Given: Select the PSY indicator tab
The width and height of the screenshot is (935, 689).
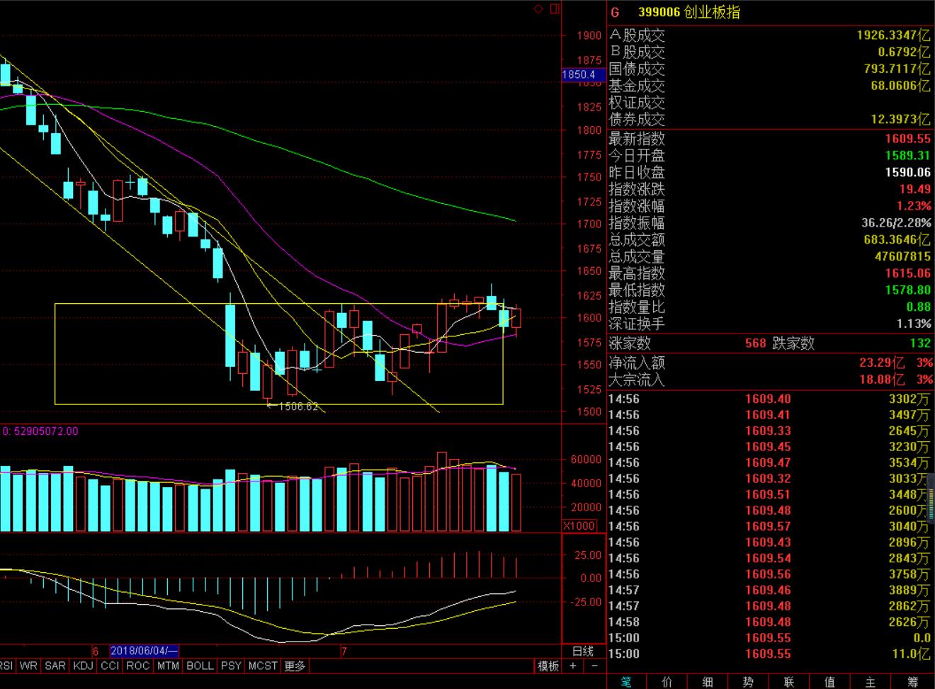Looking at the screenshot, I should pyautogui.click(x=231, y=666).
